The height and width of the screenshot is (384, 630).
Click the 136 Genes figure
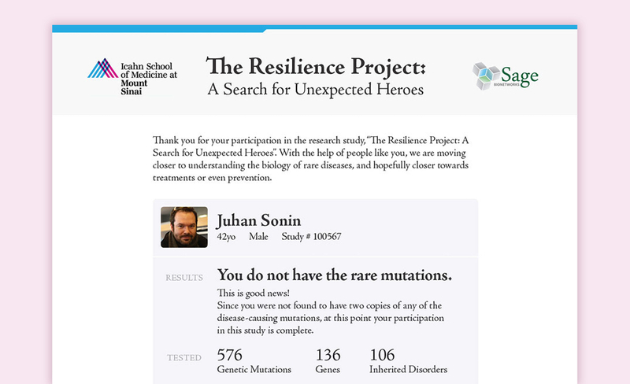[328, 360]
